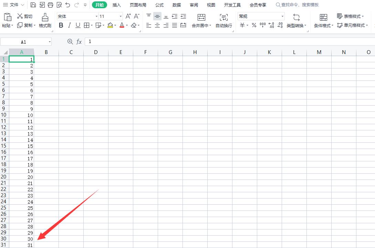This screenshot has height=248, width=375.
Task: Apply distributed alignment
Action: tap(183, 25)
